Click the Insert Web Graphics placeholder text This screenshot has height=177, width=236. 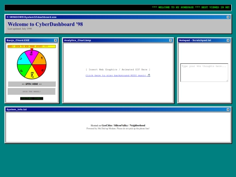coord(118,69)
